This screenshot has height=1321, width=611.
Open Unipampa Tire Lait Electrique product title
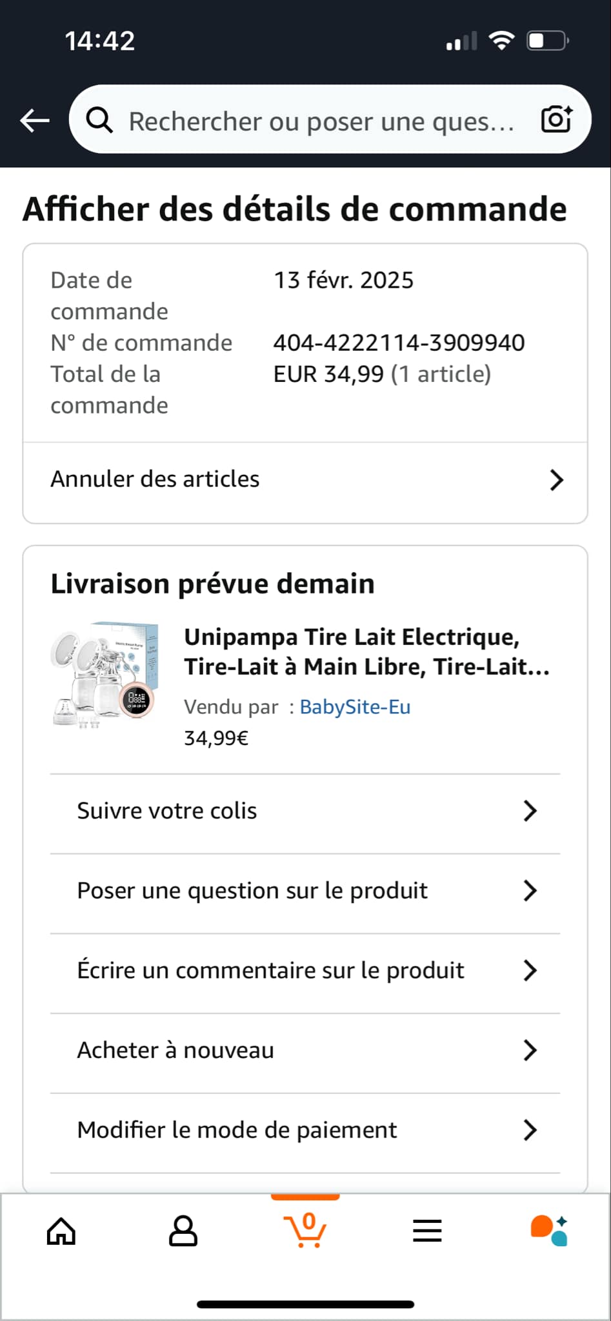[x=366, y=651]
